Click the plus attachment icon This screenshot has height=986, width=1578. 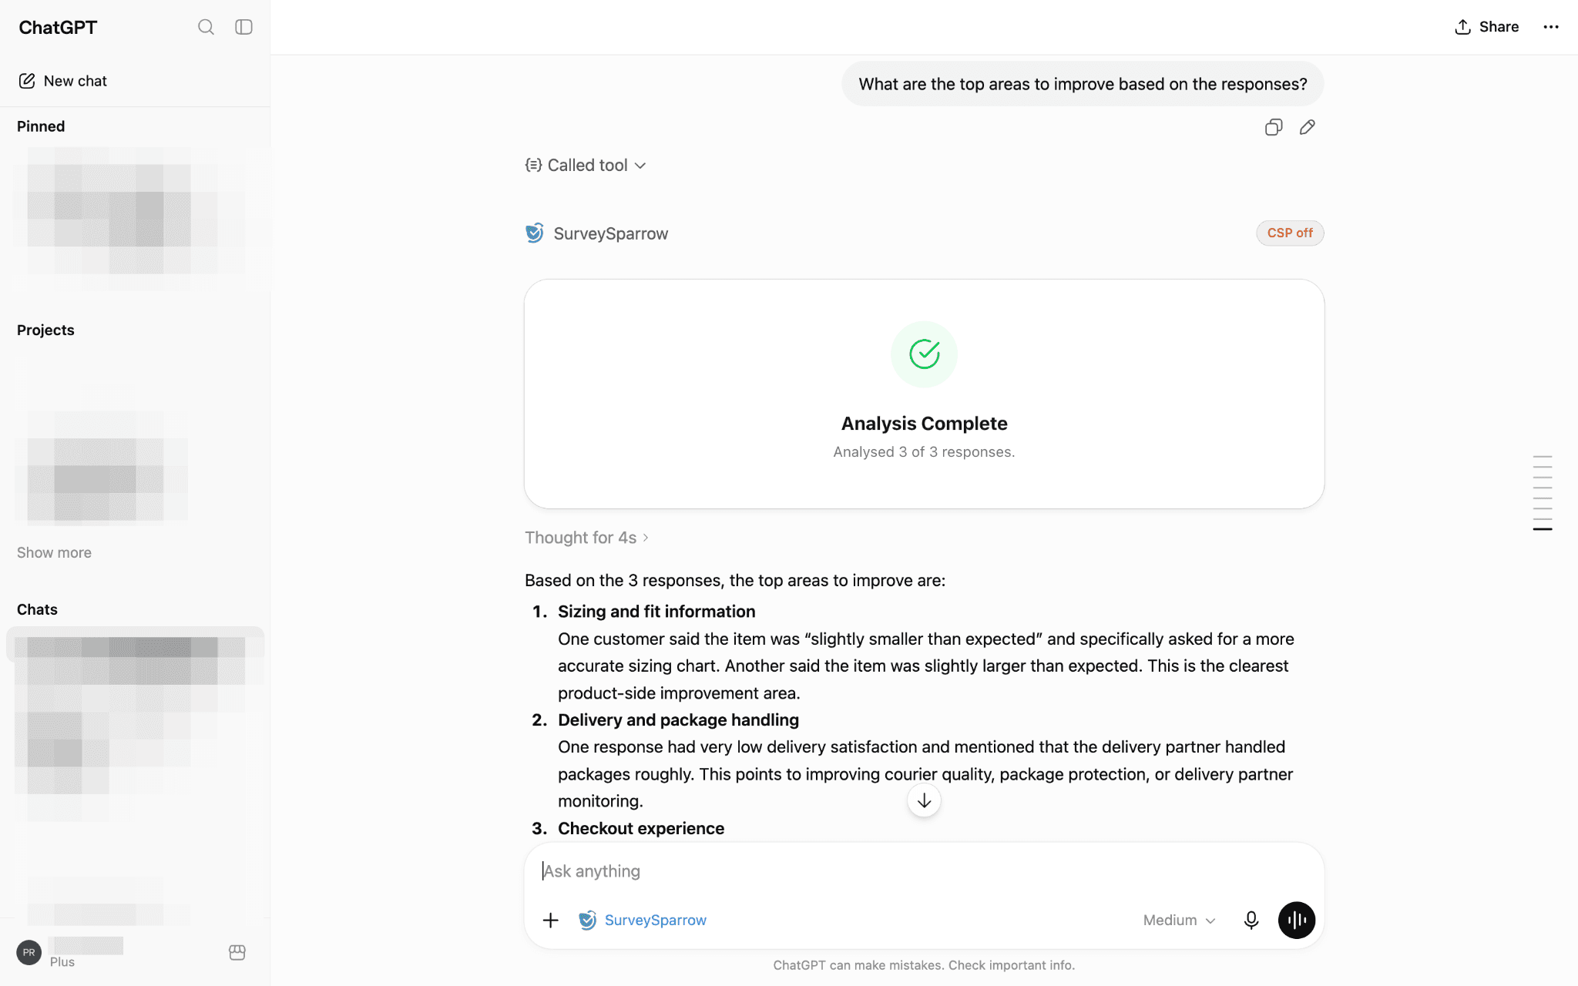point(550,920)
